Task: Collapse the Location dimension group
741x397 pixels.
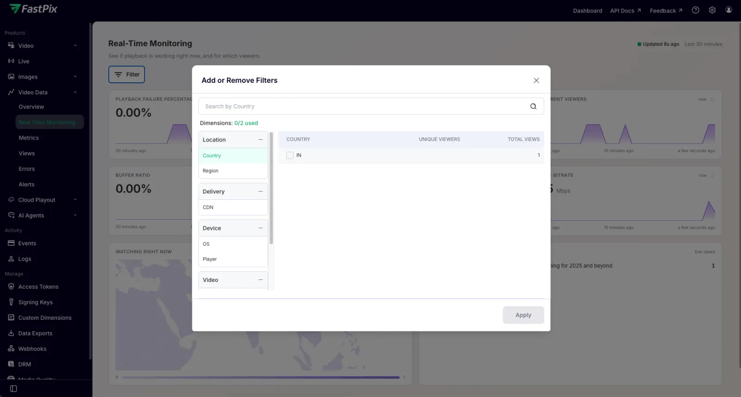Action: tap(260, 140)
